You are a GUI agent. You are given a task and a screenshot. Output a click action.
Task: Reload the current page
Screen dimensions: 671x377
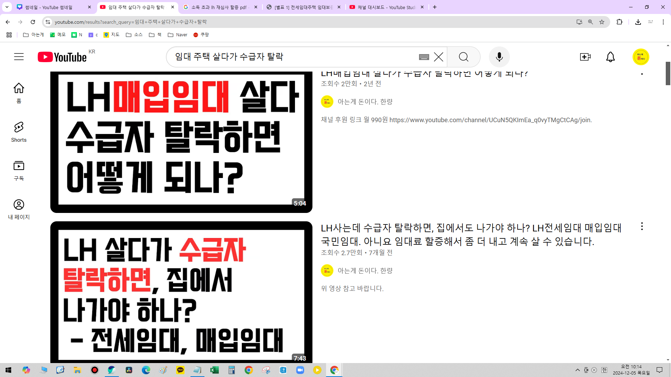tap(33, 22)
